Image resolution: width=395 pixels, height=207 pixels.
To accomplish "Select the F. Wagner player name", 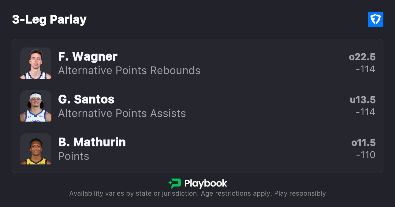I will [x=88, y=57].
